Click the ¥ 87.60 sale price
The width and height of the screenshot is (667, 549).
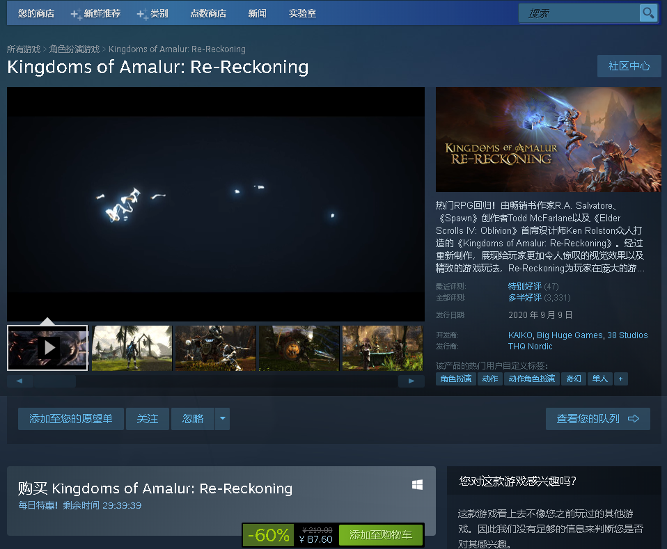pyautogui.click(x=315, y=539)
